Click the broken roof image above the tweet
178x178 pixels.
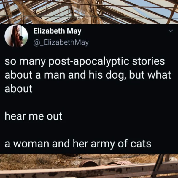point(89,12)
